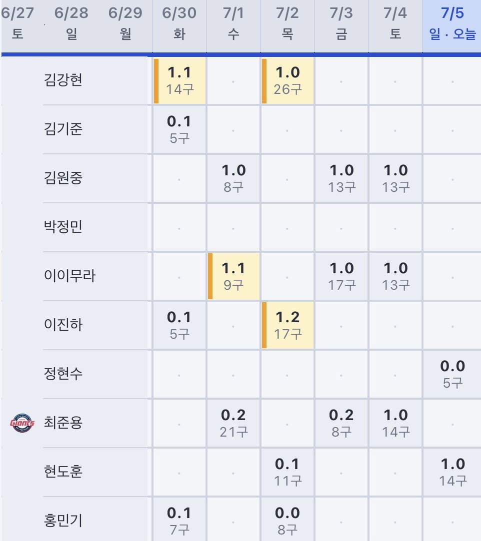The width and height of the screenshot is (481, 541).
Task: Click 최준용's 0.2 21구 cell on 7/1
Action: coord(233,423)
